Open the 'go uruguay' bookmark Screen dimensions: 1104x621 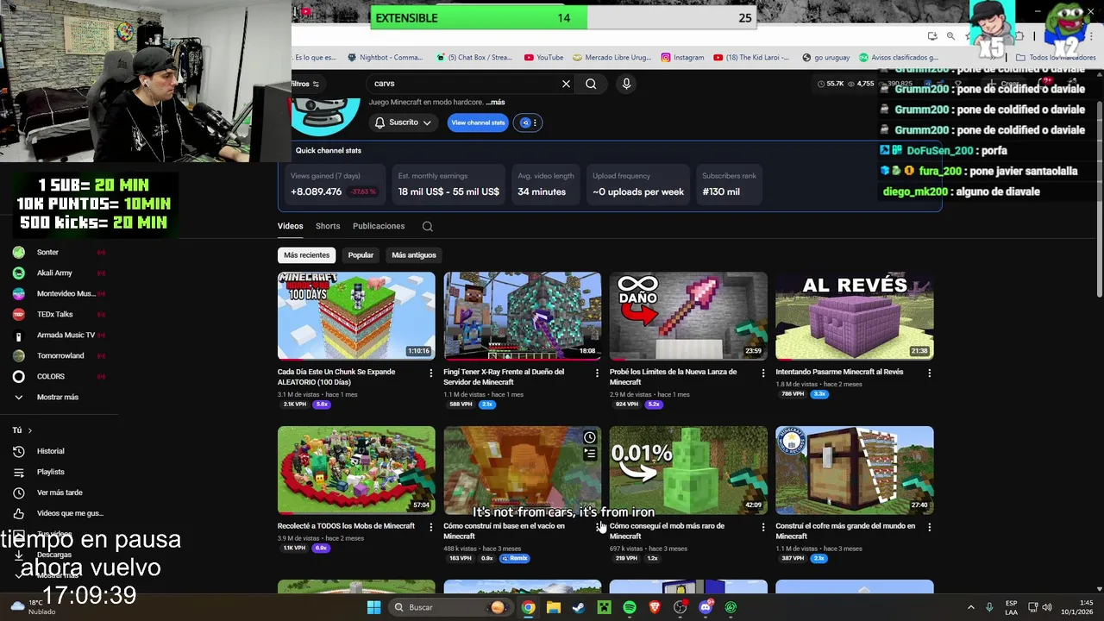(825, 58)
